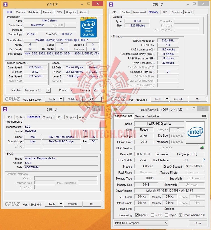The height and width of the screenshot is (230, 211).
Task: Click the BIOS Version value 5.6.5
Action: pyautogui.click(x=61, y=163)
